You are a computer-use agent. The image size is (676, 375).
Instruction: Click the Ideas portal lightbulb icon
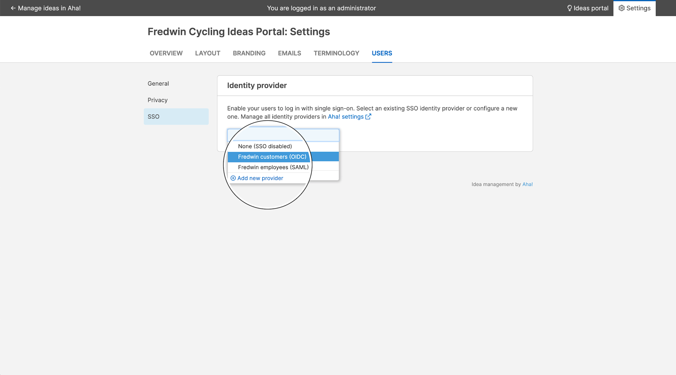pyautogui.click(x=569, y=8)
